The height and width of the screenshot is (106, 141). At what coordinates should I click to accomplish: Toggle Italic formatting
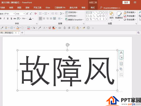[x=4, y=19]
